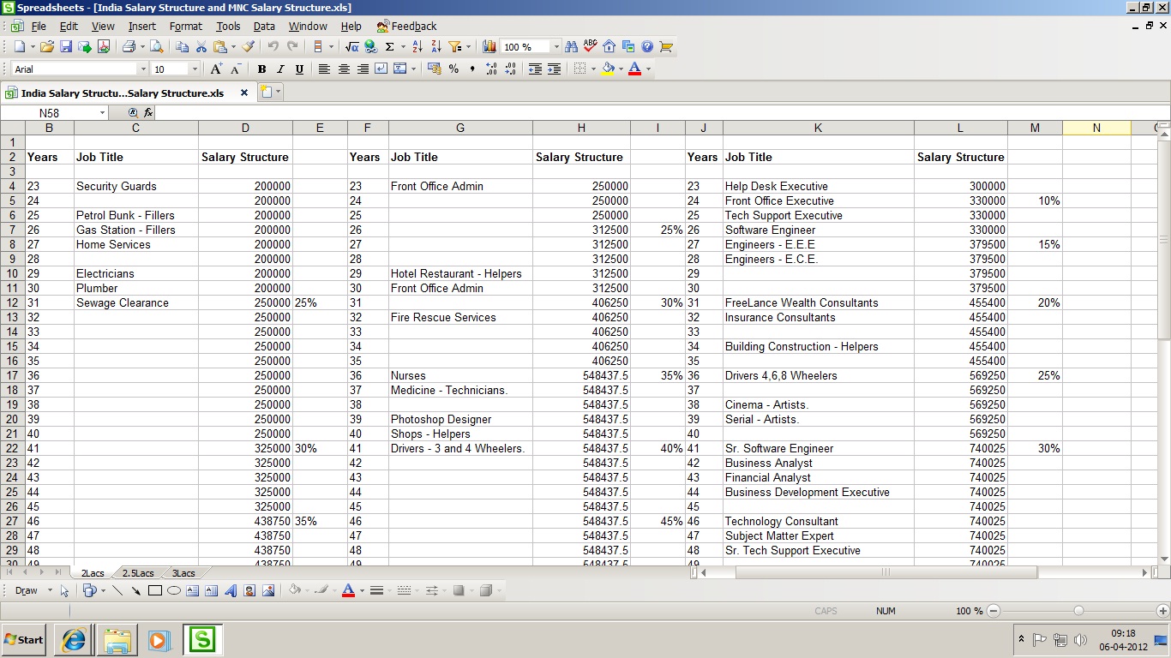Toggle Italic formatting

[x=280, y=69]
